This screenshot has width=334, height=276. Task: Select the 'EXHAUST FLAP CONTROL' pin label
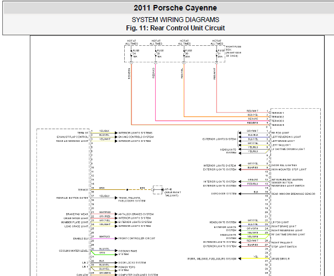tap(72, 137)
